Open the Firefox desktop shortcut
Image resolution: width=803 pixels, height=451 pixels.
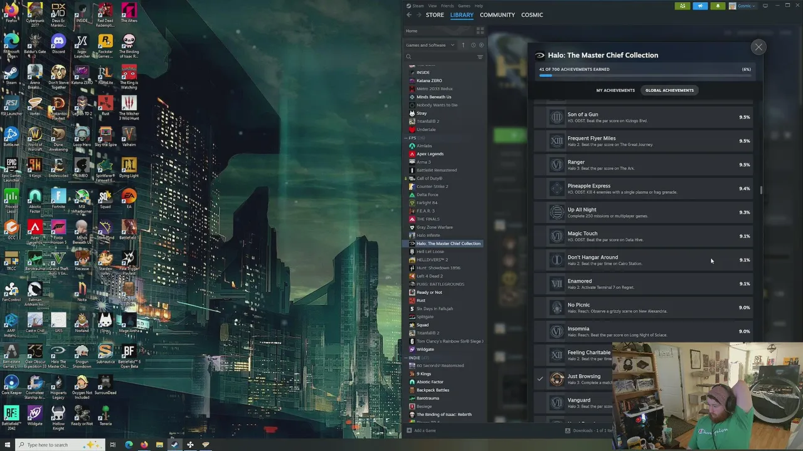click(x=11, y=13)
